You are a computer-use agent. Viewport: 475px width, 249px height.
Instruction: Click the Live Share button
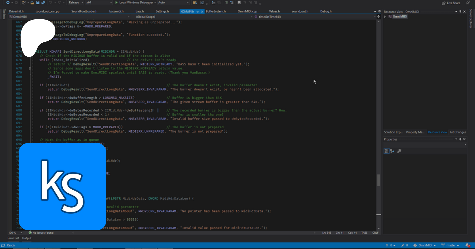point(451,3)
